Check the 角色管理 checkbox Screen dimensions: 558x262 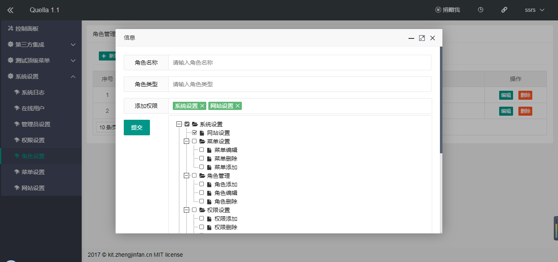194,175
